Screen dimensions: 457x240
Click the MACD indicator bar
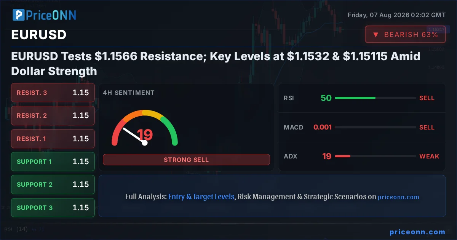pos(375,127)
